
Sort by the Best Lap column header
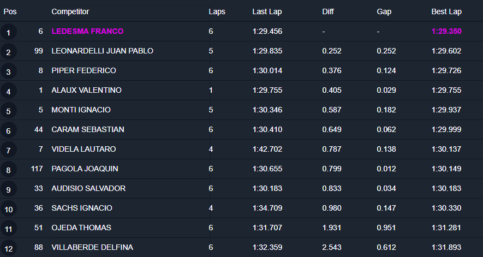[x=447, y=11]
